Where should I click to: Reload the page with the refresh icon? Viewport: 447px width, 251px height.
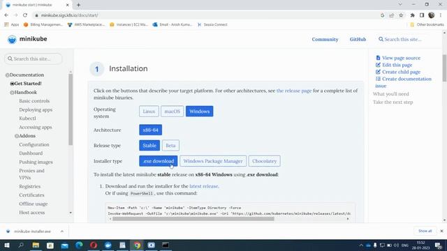(x=25, y=15)
